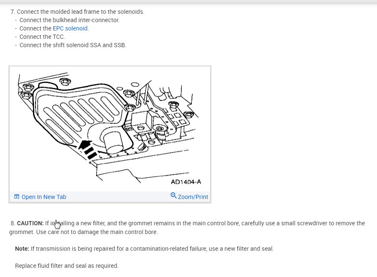Click the transmission filter diagram image
This screenshot has height=277, width=377.
pyautogui.click(x=110, y=125)
